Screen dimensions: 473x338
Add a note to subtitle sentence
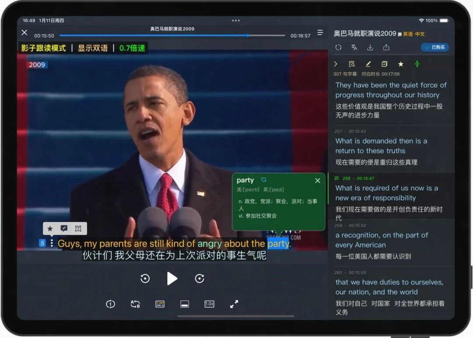(x=64, y=228)
